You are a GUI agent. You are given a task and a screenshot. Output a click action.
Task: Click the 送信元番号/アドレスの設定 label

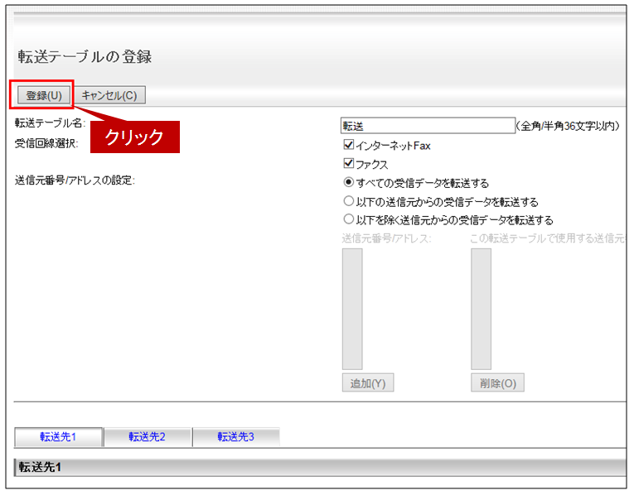point(75,180)
